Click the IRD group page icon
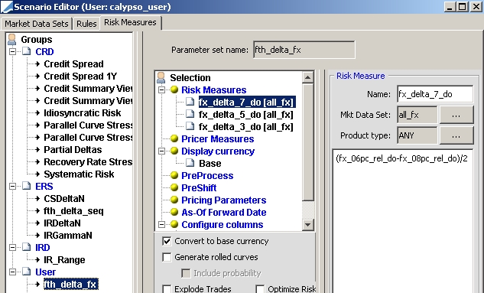The height and width of the screenshot is (293, 484). pyautogui.click(x=27, y=247)
